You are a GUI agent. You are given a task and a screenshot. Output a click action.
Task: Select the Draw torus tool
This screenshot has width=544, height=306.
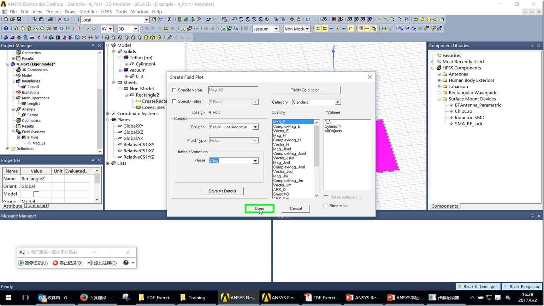click(49, 29)
